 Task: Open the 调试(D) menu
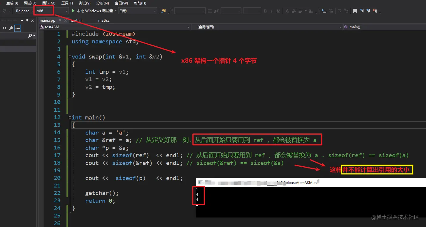30,3
